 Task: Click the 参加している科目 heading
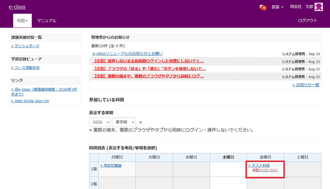point(107,100)
